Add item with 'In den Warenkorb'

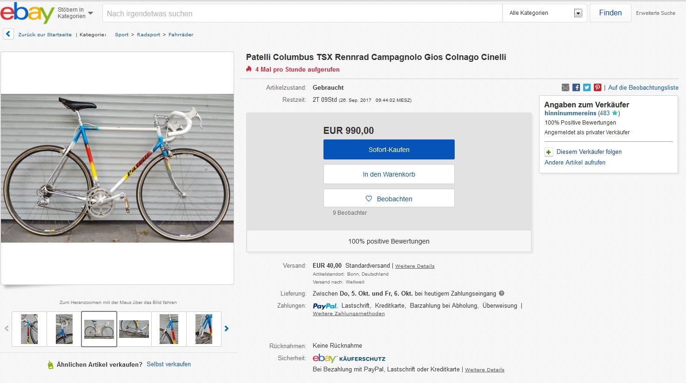[389, 174]
